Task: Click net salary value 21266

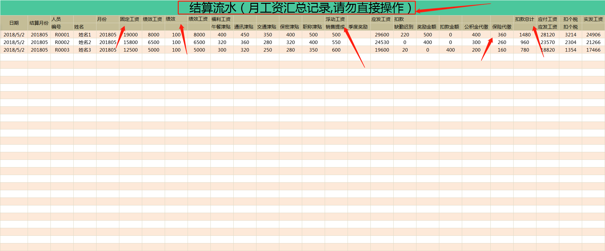Action: [593, 42]
